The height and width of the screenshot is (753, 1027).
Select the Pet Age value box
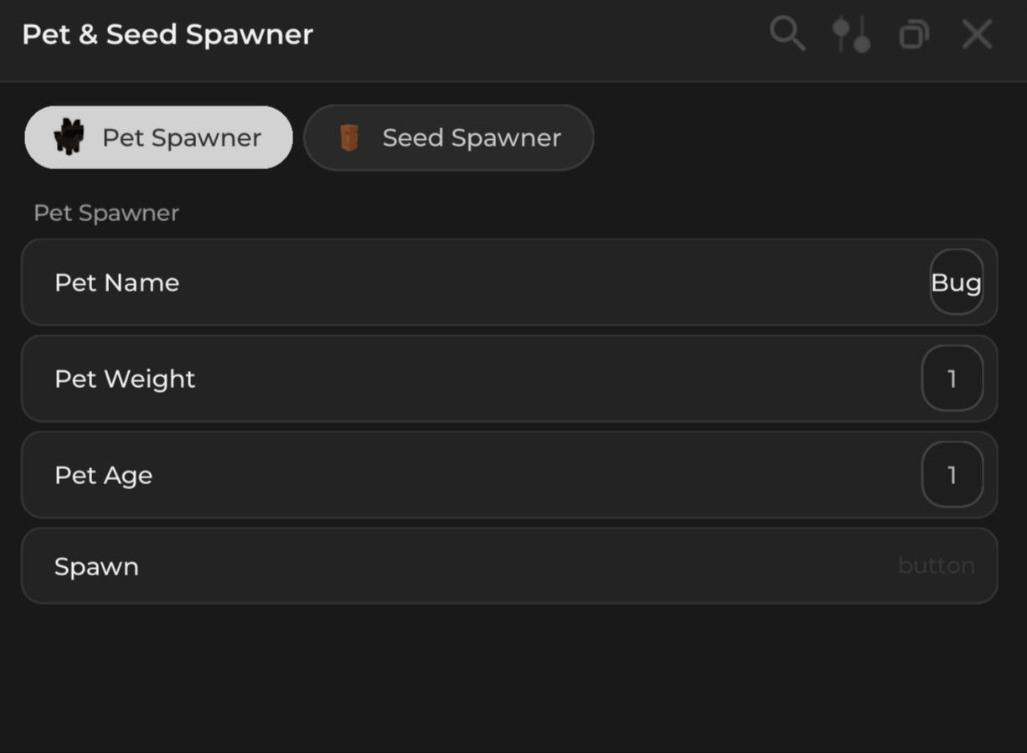[952, 476]
